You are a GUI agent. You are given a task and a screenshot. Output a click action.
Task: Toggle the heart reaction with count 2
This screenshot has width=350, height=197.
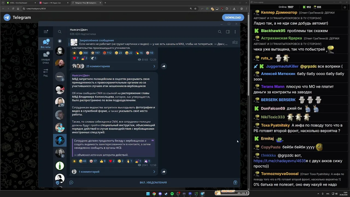[112, 161]
